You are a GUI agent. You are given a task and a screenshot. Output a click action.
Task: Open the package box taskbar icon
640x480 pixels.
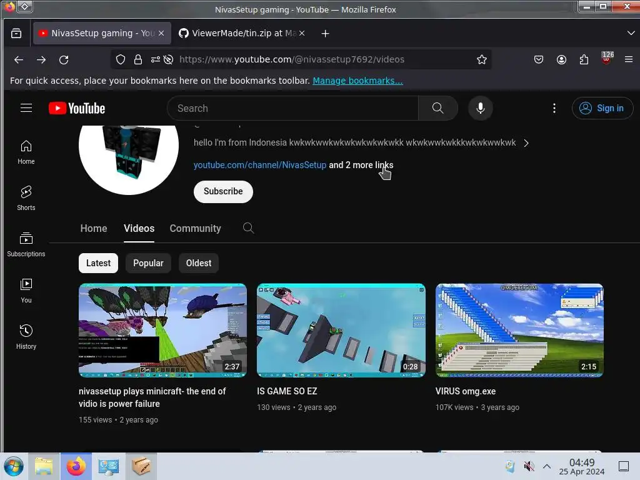[x=141, y=466]
